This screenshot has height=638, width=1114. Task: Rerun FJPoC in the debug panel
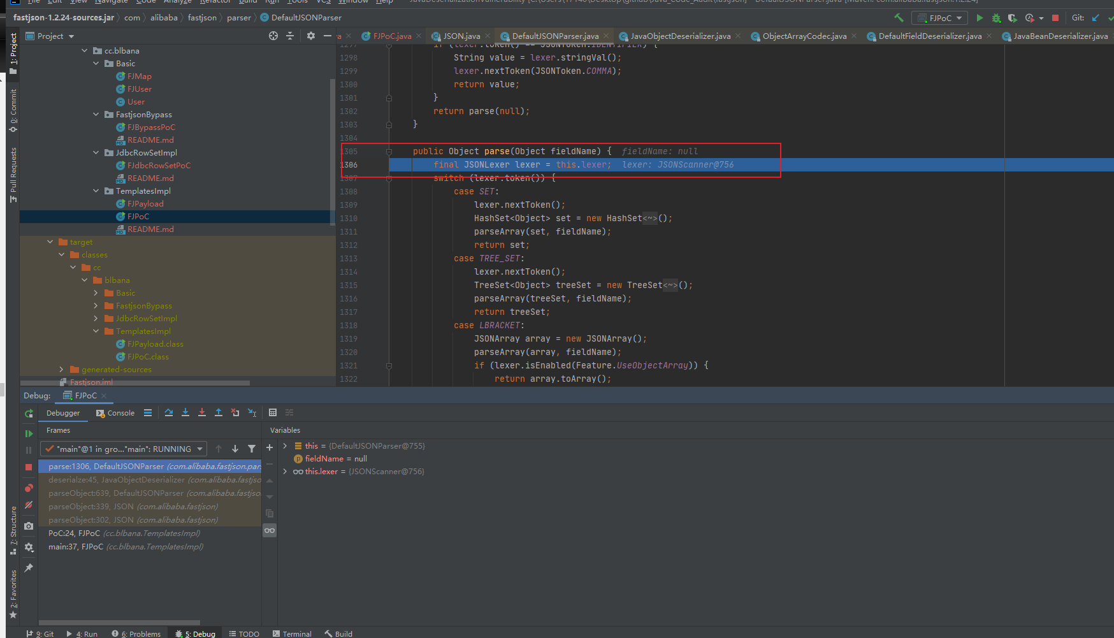tap(29, 414)
